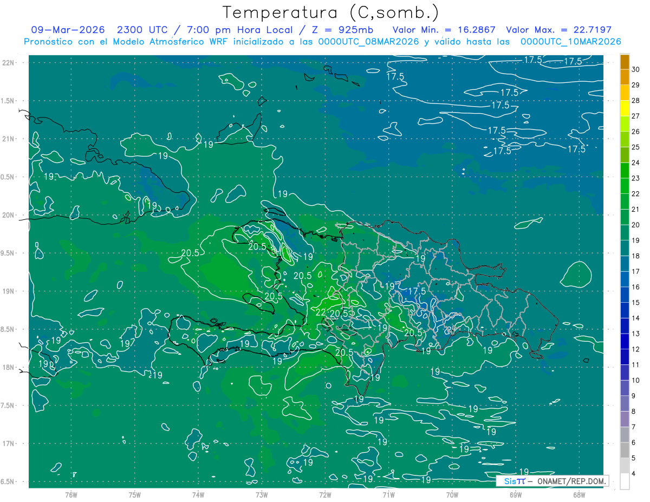
Task: Click the color scale label "21"
Action: pyautogui.click(x=636, y=209)
